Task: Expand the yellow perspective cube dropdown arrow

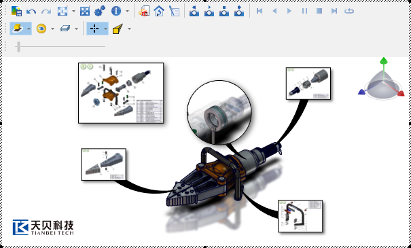Action: click(x=129, y=29)
